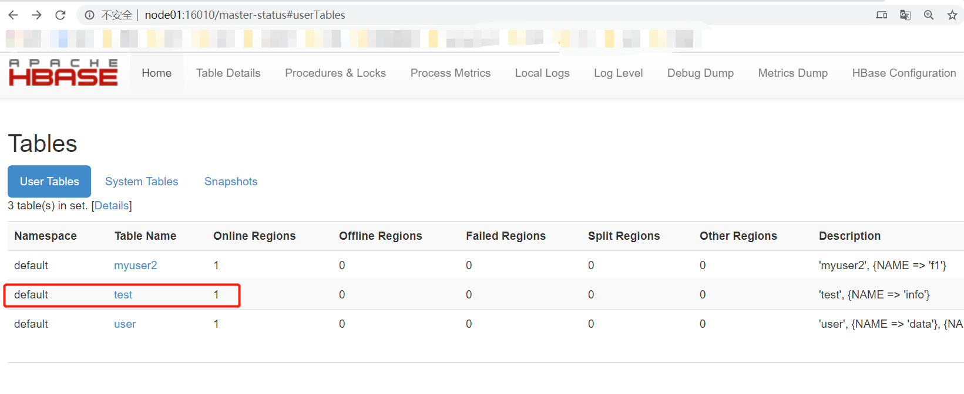The height and width of the screenshot is (394, 964).
Task: Reload the page with refresh icon
Action: 60,15
